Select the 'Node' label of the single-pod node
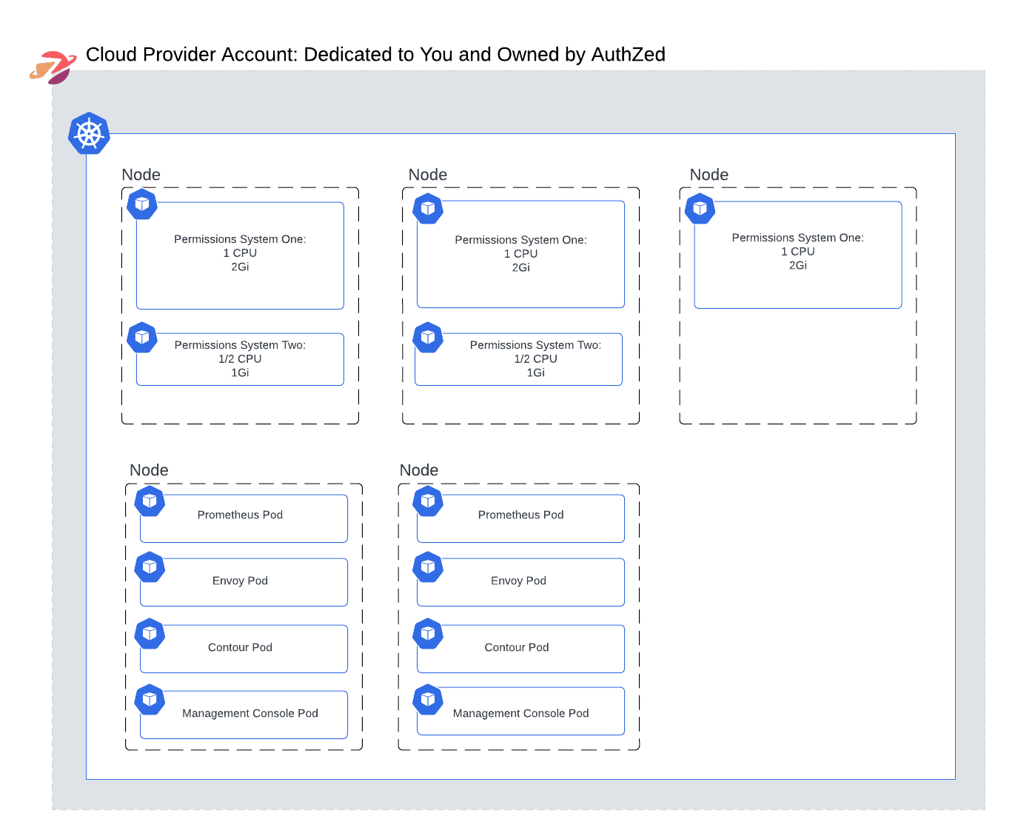 [709, 175]
